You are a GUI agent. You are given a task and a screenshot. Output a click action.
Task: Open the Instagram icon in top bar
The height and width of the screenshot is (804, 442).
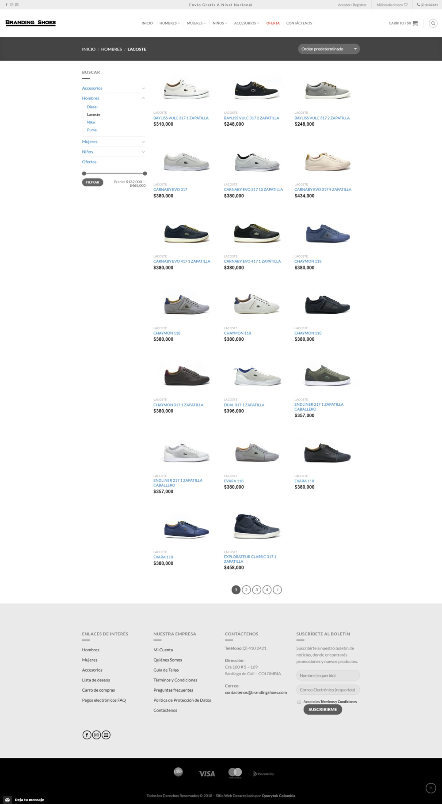point(11,4)
